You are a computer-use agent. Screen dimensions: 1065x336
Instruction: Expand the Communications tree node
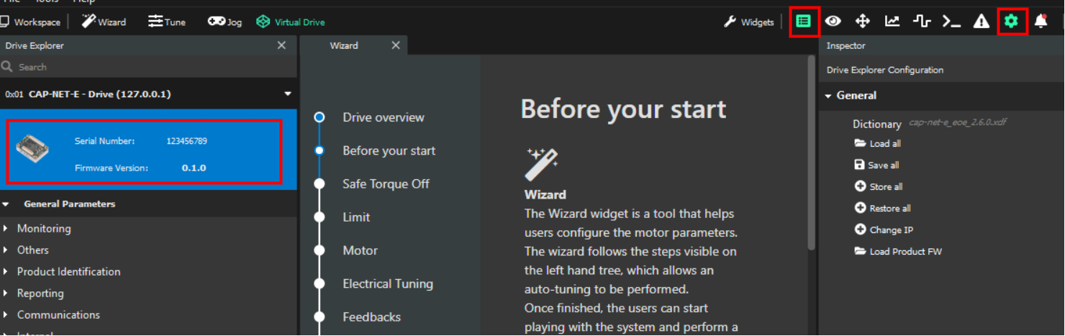(x=6, y=315)
